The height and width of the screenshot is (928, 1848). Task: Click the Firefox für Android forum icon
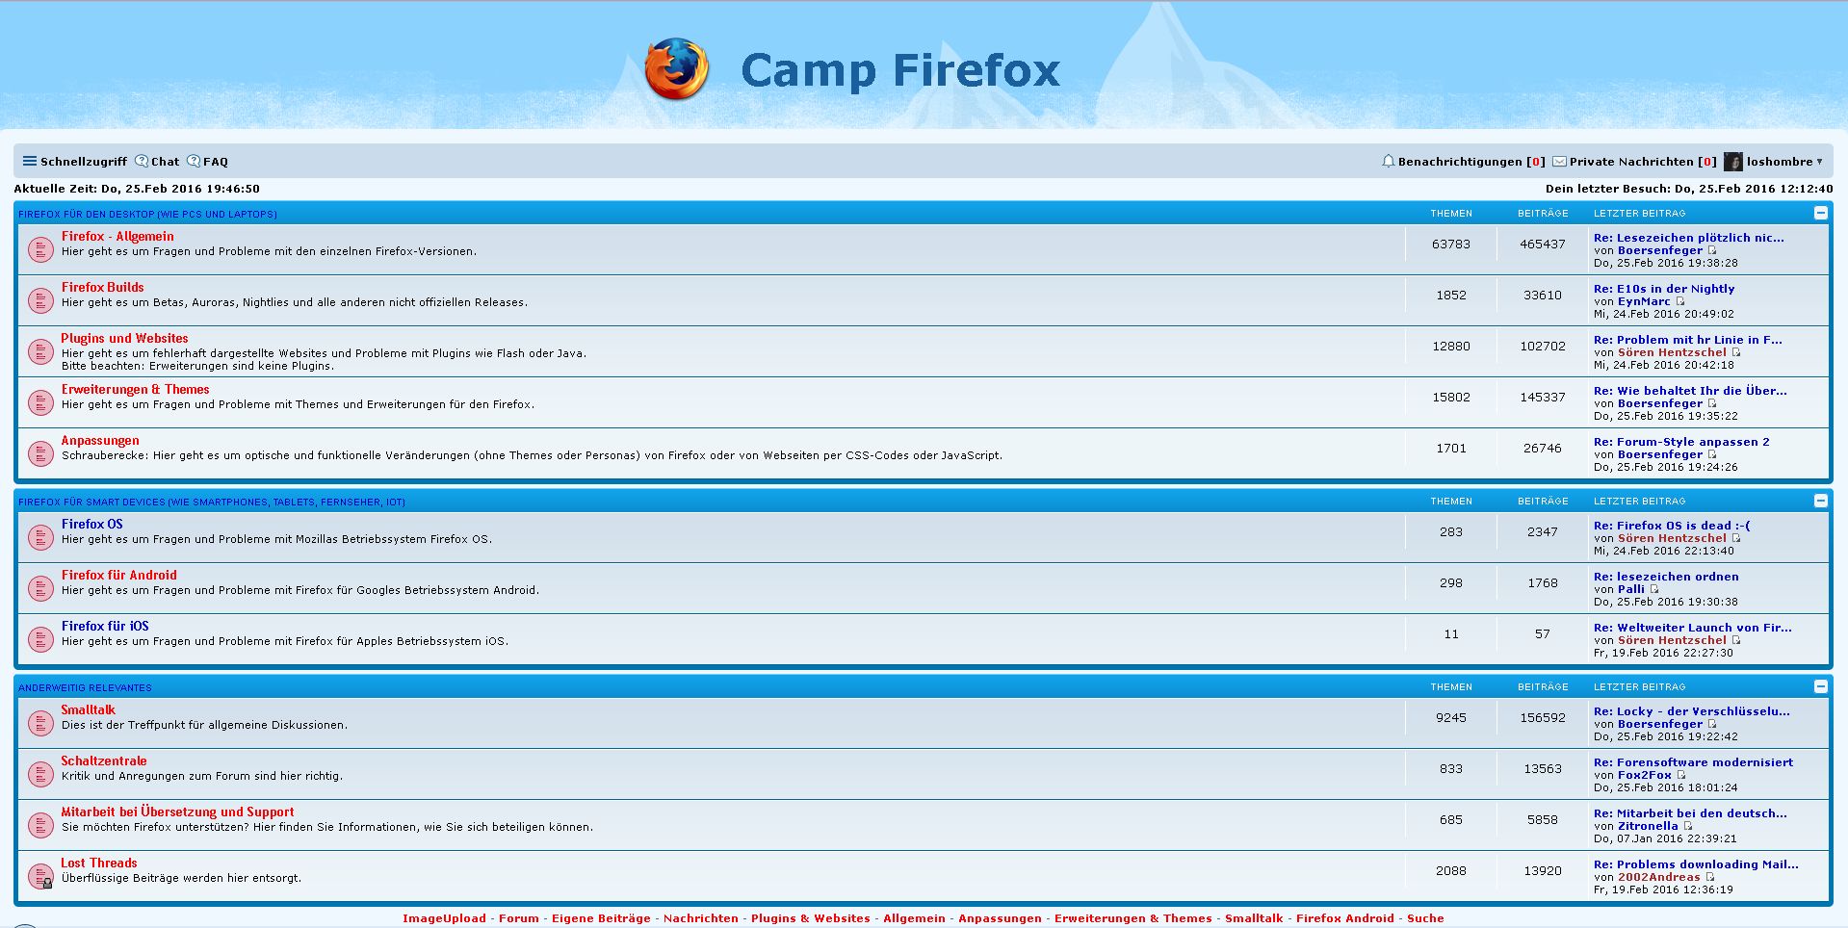(39, 589)
